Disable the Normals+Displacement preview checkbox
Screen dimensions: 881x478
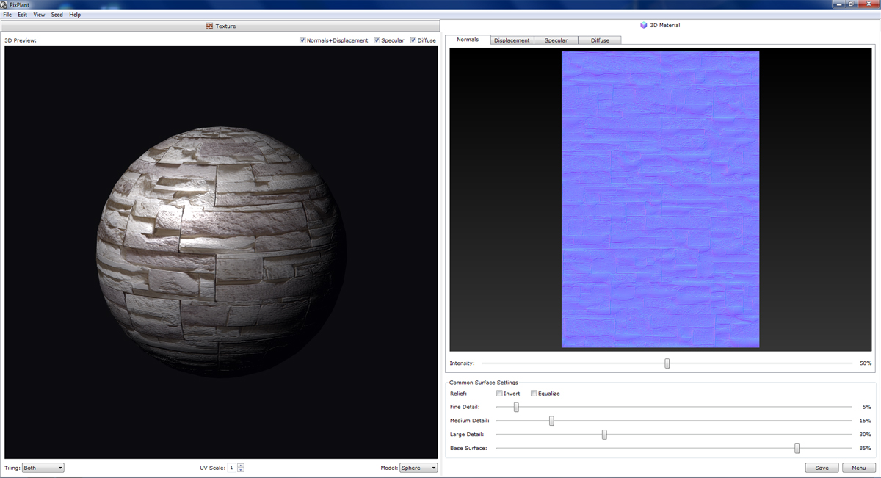tap(302, 40)
